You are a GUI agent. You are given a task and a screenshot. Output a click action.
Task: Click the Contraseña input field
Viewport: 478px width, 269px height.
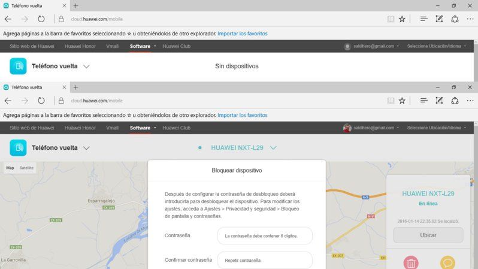(265, 236)
